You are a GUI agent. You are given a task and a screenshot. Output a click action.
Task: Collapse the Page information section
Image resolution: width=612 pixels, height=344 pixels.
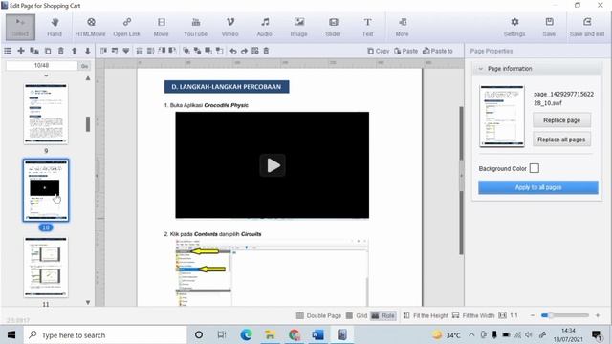[481, 69]
